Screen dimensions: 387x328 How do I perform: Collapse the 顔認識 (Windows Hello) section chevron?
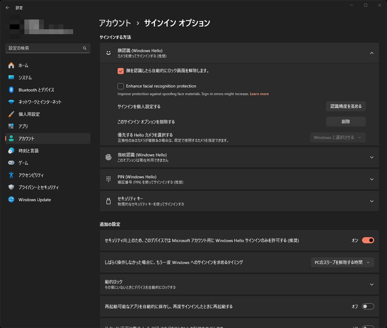[372, 53]
